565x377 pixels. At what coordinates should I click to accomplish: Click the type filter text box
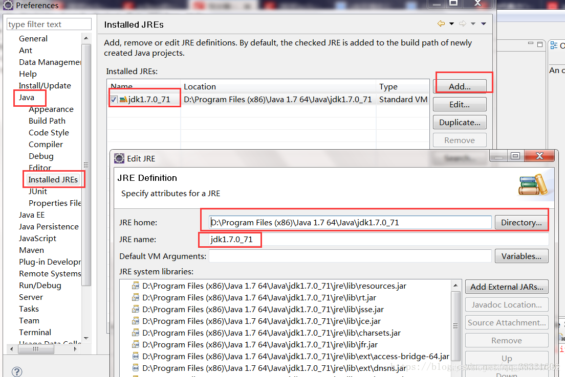49,24
